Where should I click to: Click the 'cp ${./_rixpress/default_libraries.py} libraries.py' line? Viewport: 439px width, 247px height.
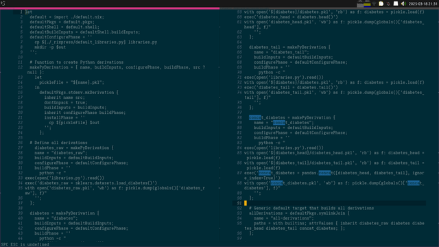tap(96, 43)
